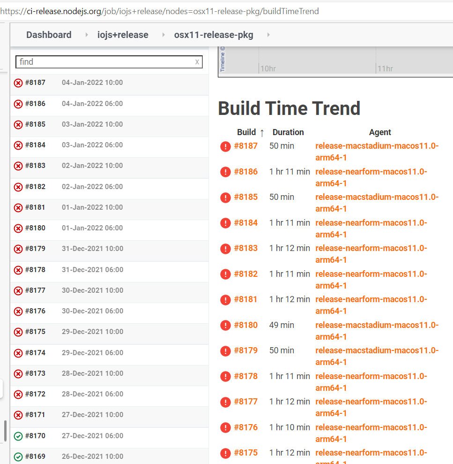Click red alert icon beside #8183 in trend table
The image size is (453, 464).
pos(225,249)
